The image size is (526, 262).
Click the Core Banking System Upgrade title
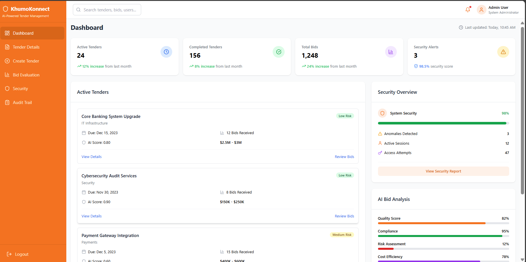coord(111,116)
